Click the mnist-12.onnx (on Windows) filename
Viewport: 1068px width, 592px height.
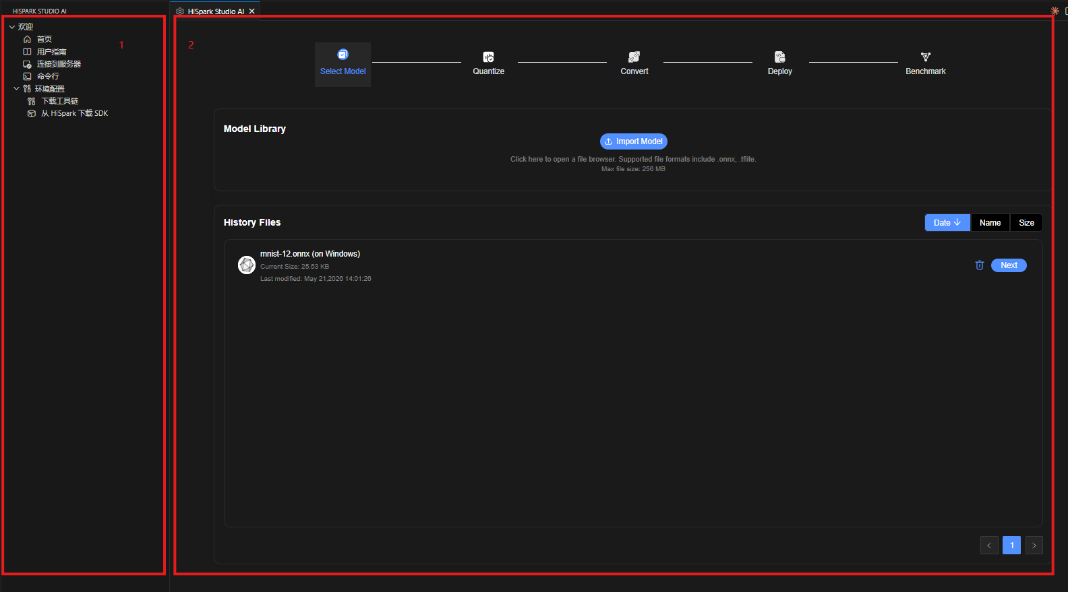310,254
